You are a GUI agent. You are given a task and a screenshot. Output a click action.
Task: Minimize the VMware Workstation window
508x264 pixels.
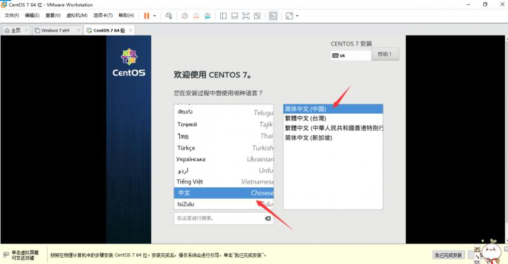click(469, 4)
